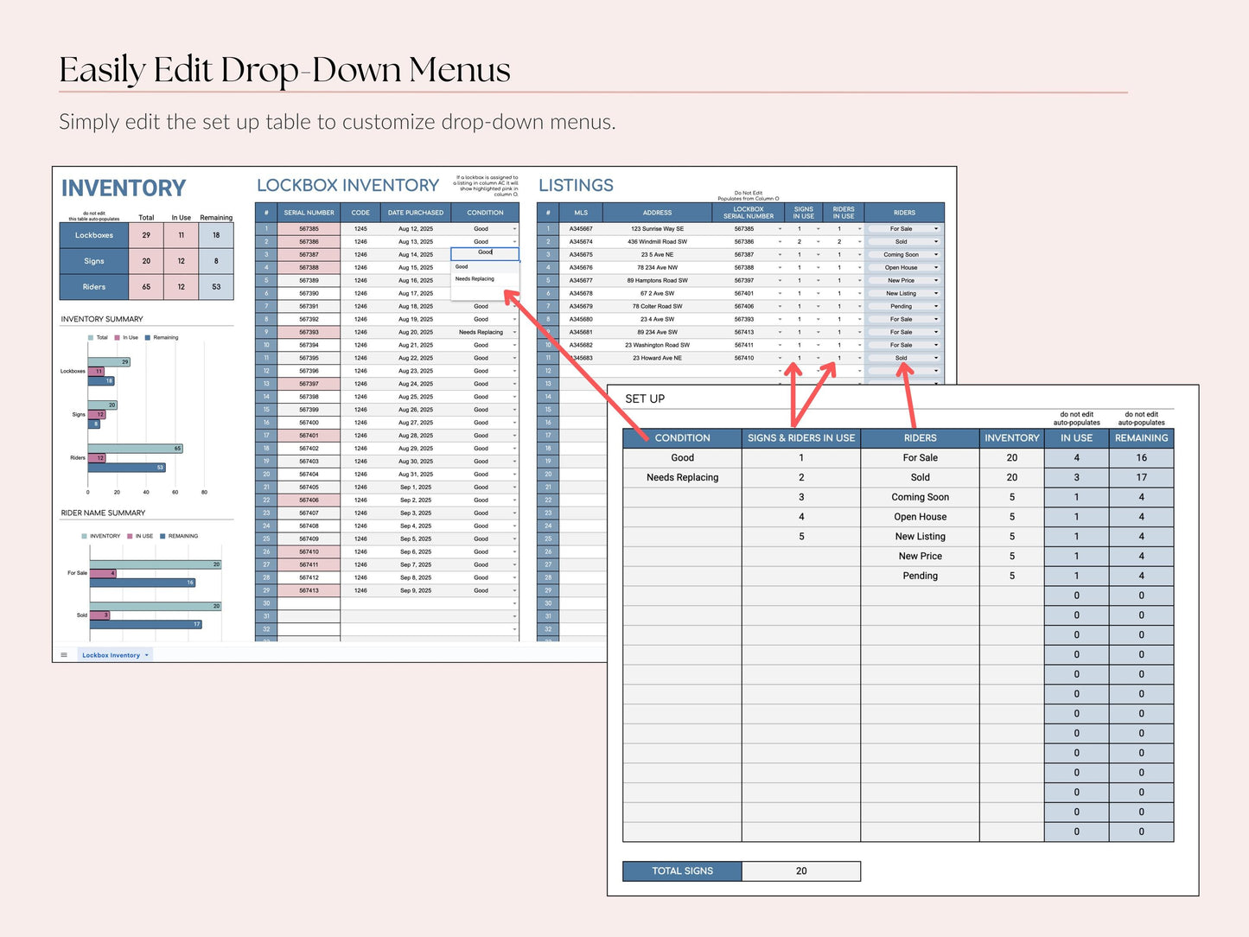Click the Signs row label in the Inventory table
1249x937 pixels.
coord(94,261)
